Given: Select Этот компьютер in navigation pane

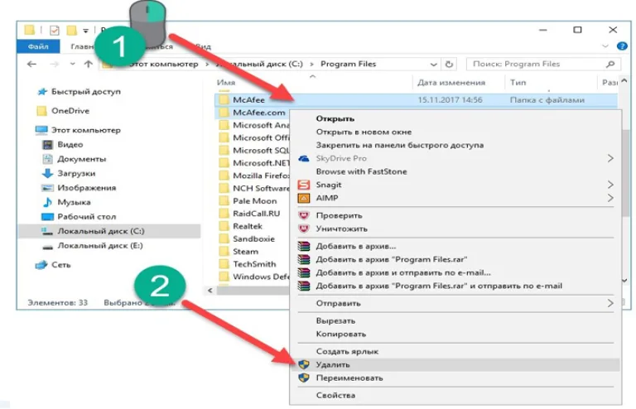Looking at the screenshot, I should 85,130.
